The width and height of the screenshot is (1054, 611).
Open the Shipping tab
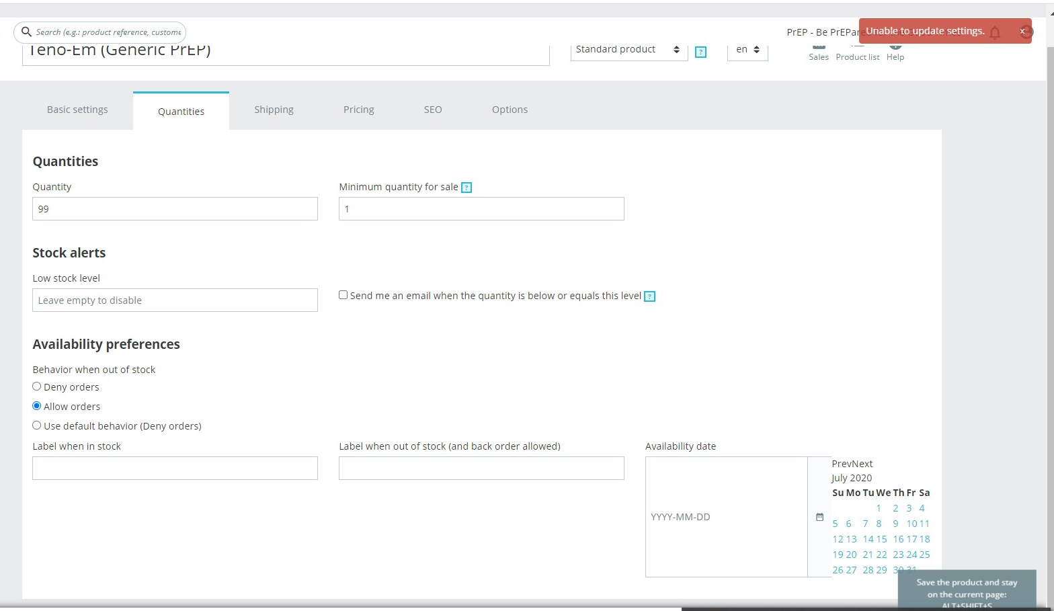pos(274,110)
